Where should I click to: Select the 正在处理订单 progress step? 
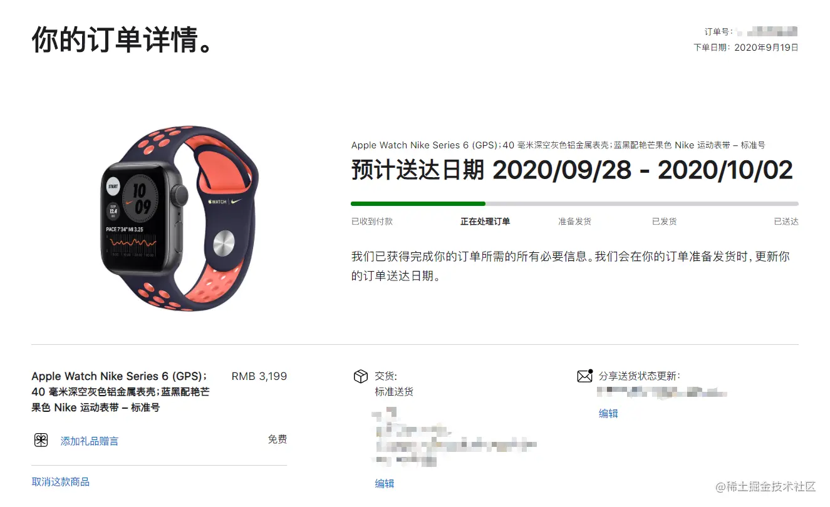point(485,222)
